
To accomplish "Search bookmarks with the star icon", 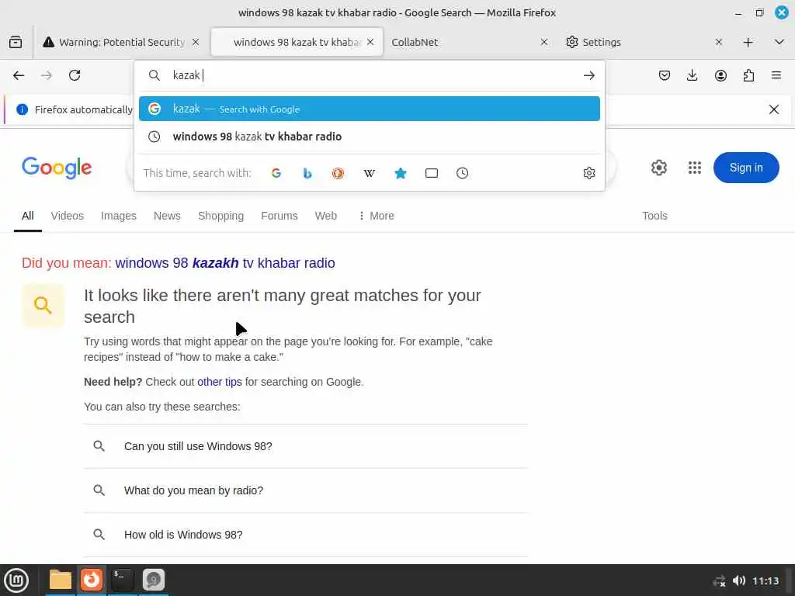I will click(x=401, y=173).
